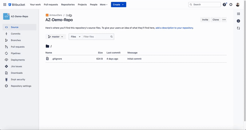Click the ArmourZero breadcrumb link
Image resolution: width=246 pixels, height=130 pixels.
point(56,15)
